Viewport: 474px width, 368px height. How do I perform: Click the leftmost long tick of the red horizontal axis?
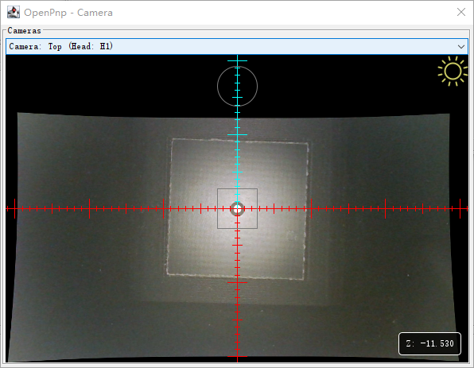[15, 208]
